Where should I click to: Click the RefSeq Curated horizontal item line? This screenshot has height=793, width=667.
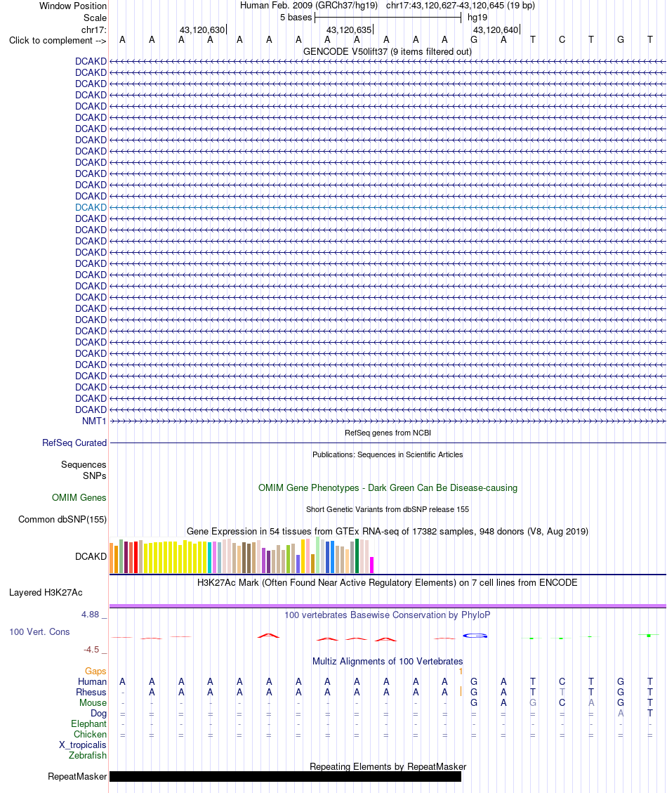[x=388, y=443]
